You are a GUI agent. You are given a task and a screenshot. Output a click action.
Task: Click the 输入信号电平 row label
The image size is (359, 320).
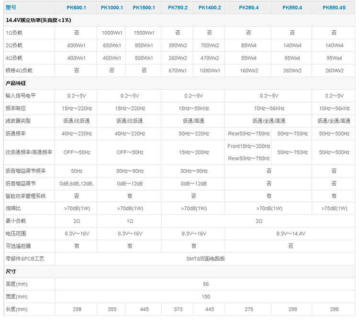coord(21,96)
